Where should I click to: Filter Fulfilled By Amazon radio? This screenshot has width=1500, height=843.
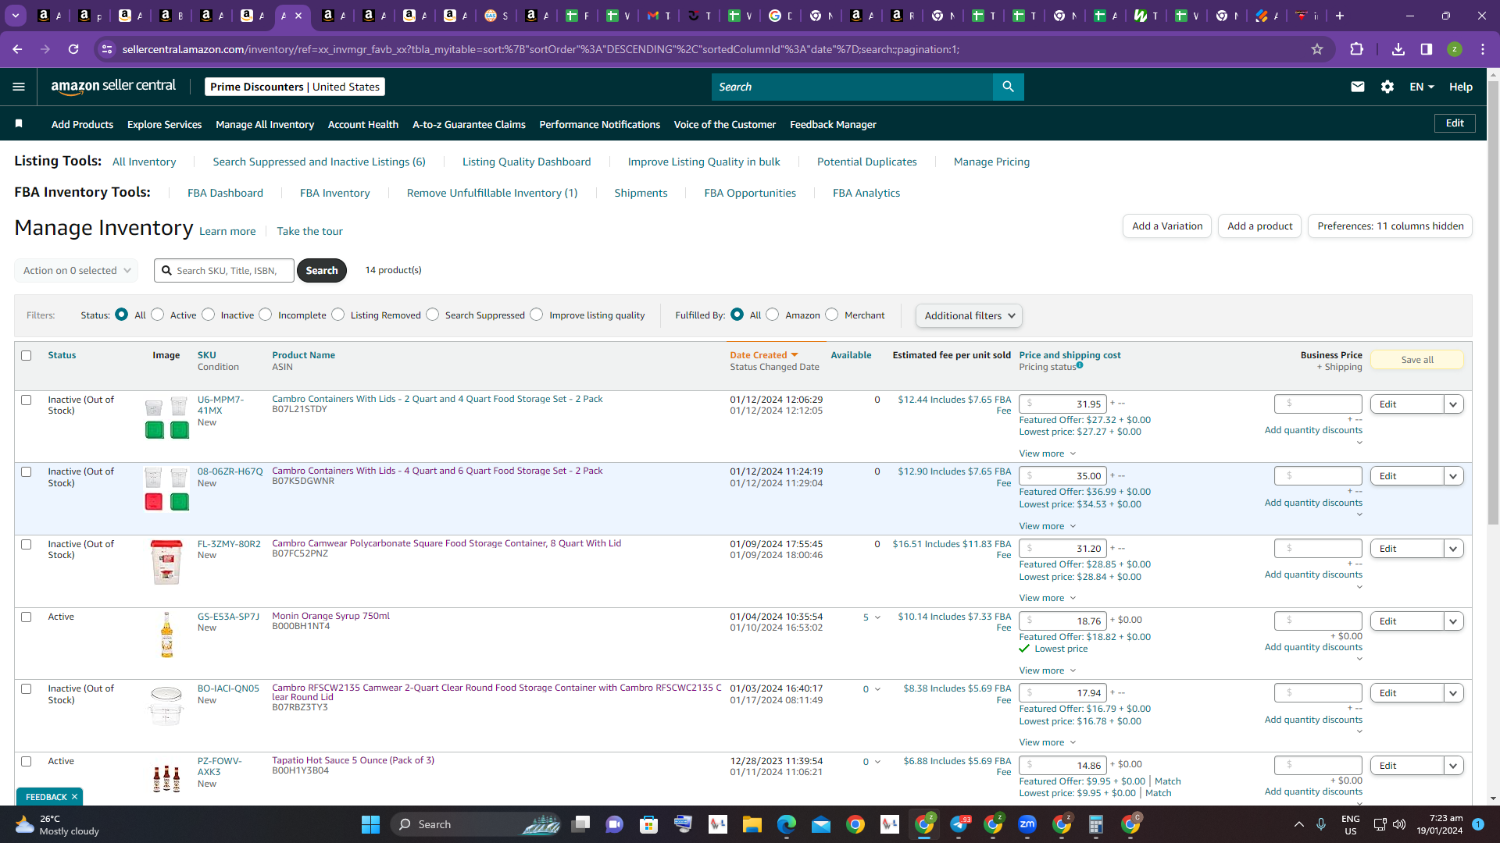(x=772, y=315)
